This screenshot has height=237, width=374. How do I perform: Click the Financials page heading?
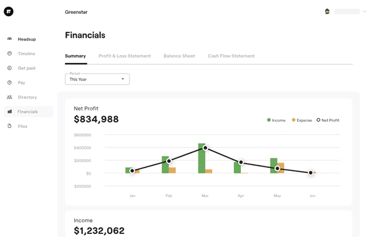coord(85,35)
